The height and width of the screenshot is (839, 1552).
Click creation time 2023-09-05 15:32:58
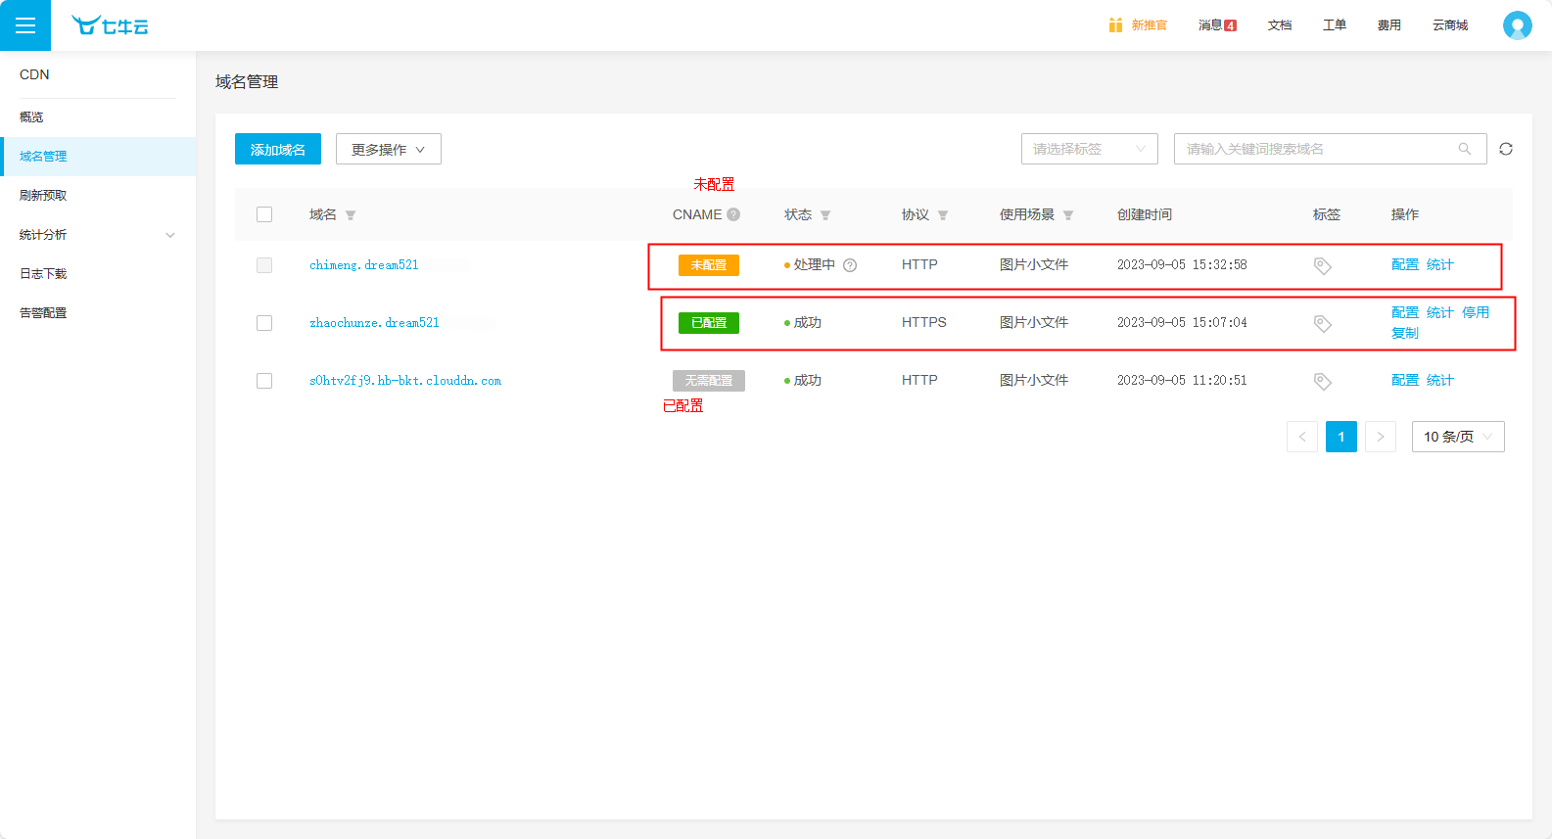point(1182,265)
